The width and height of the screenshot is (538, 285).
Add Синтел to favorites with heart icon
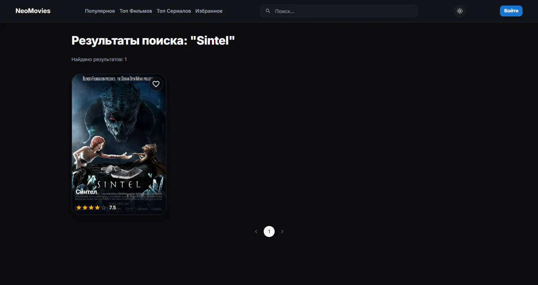156,84
